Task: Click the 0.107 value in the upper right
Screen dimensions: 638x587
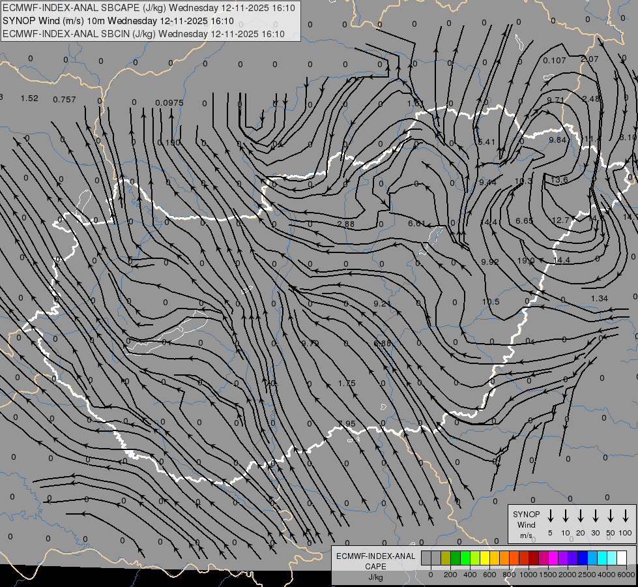Action: (x=555, y=60)
